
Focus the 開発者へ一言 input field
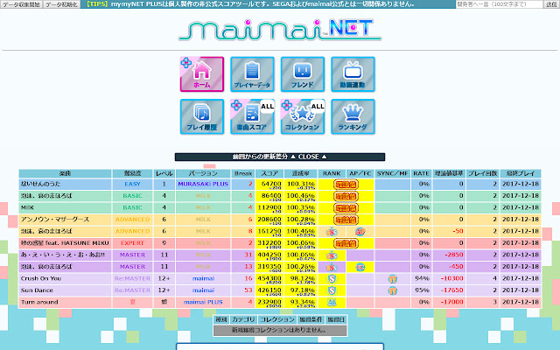500,4
